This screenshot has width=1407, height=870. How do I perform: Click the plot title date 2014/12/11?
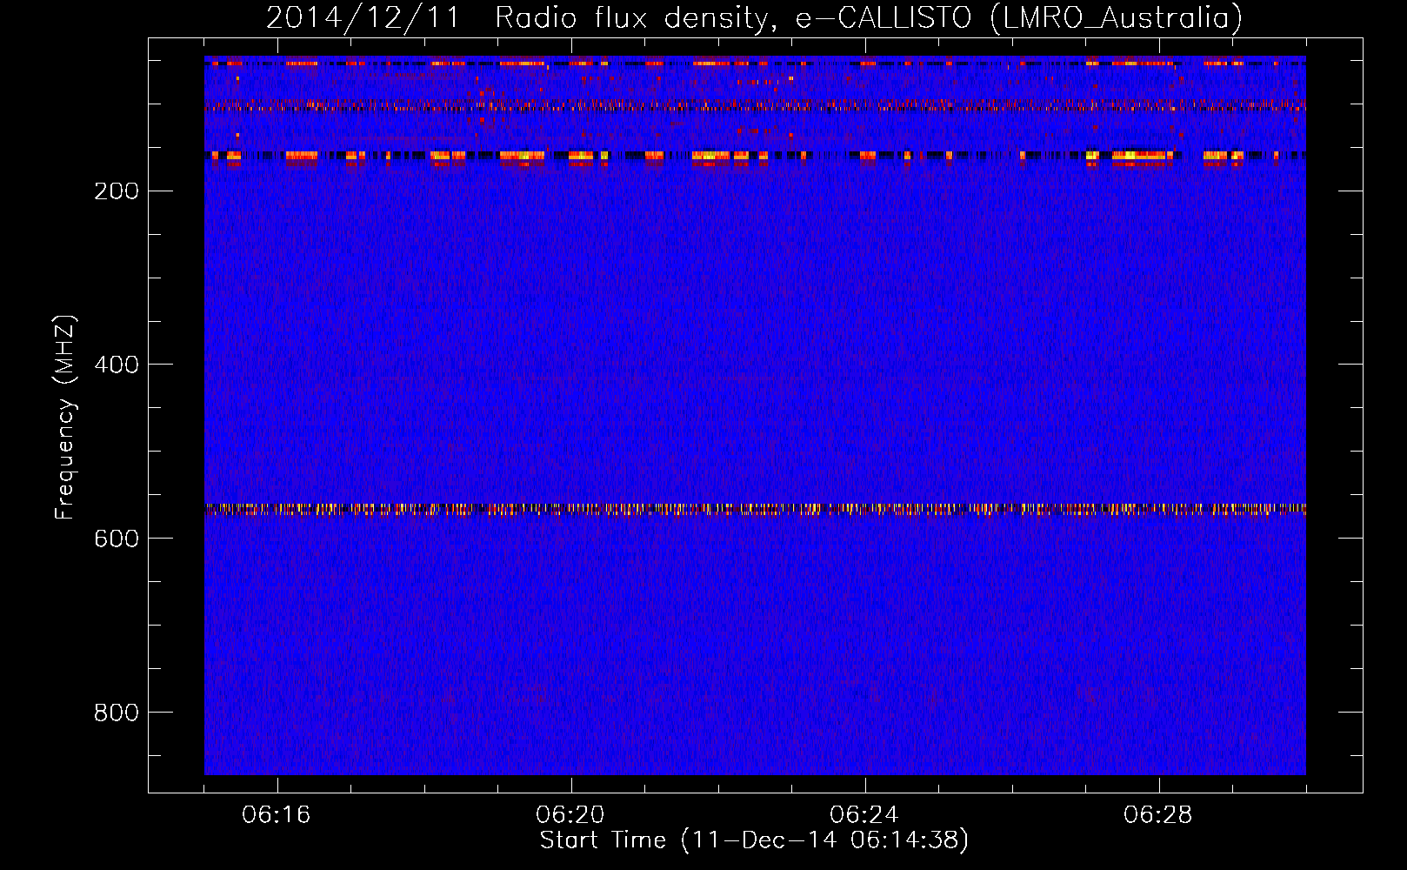click(363, 18)
